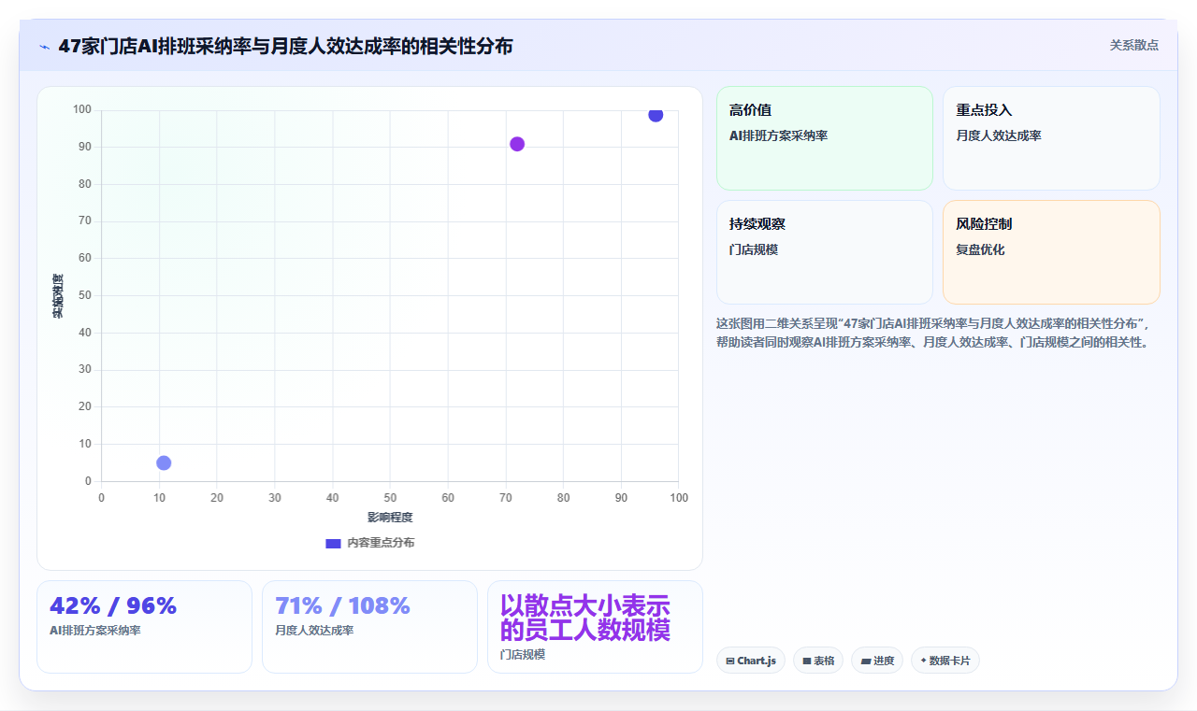Click the lightning icon beside the title

[x=44, y=47]
